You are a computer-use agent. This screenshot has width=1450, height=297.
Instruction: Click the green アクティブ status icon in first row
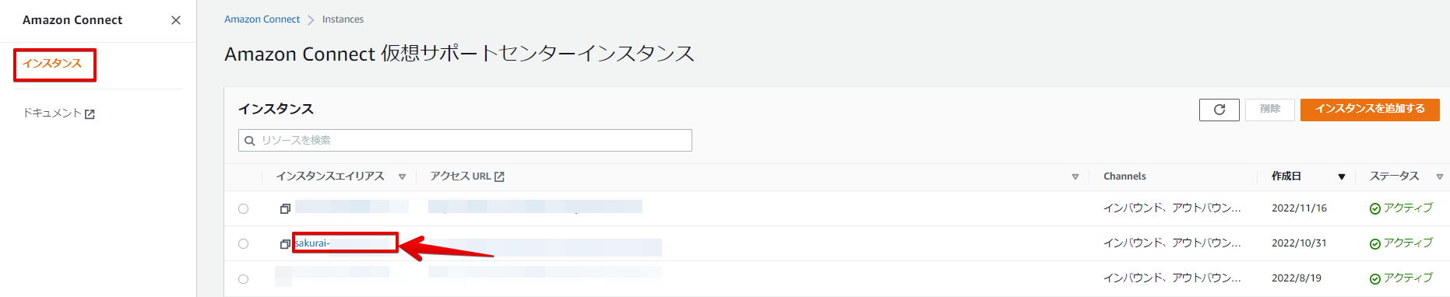coord(1374,208)
